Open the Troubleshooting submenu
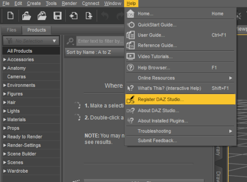 click(180, 131)
